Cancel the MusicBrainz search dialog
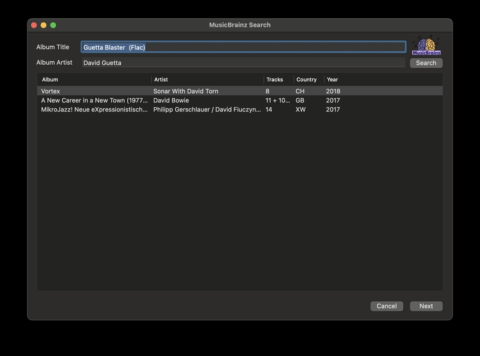 click(386, 306)
